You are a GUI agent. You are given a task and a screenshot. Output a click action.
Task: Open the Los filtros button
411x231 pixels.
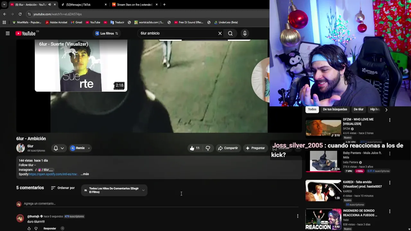coord(107,33)
